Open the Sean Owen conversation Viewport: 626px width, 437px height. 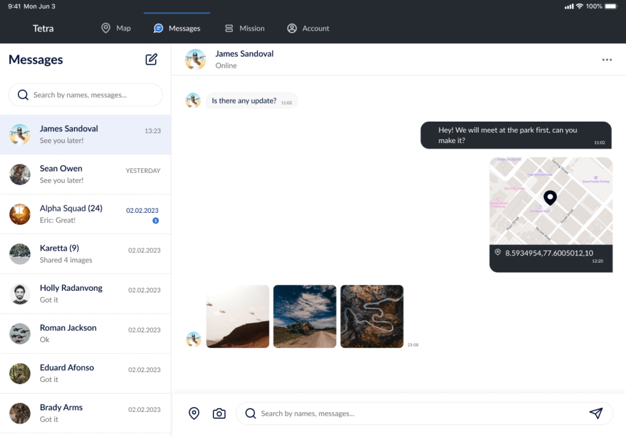click(86, 174)
